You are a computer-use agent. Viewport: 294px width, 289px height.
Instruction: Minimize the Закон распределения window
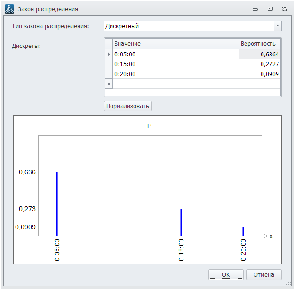[x=254, y=9]
